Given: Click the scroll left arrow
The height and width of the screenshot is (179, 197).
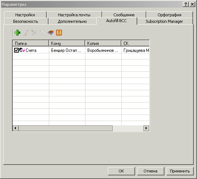Looking at the screenshot, I should (x=16, y=128).
